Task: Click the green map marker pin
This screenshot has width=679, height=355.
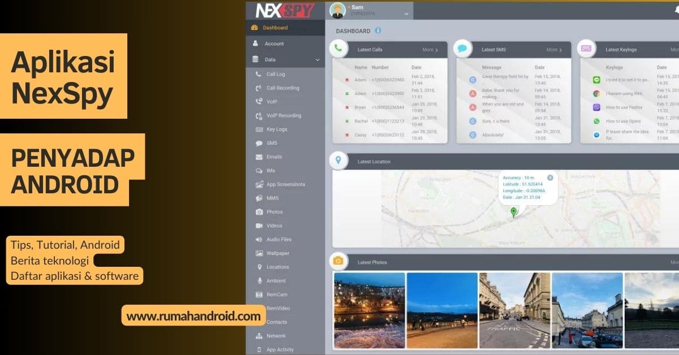Action: tap(514, 213)
